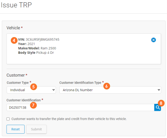Click the orange step 8 marker
The image size is (167, 138).
[x=161, y=103]
